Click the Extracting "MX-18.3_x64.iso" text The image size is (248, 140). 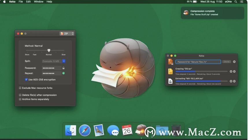(x=189, y=78)
